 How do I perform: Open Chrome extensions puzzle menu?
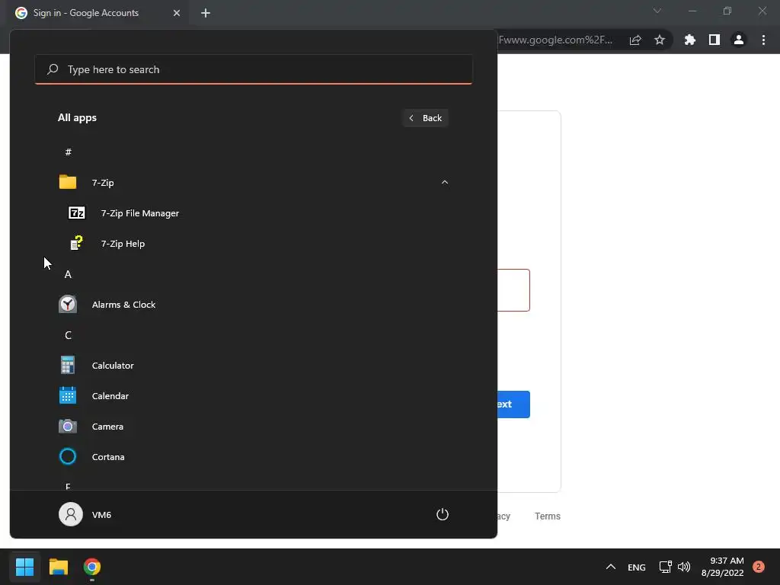689,40
